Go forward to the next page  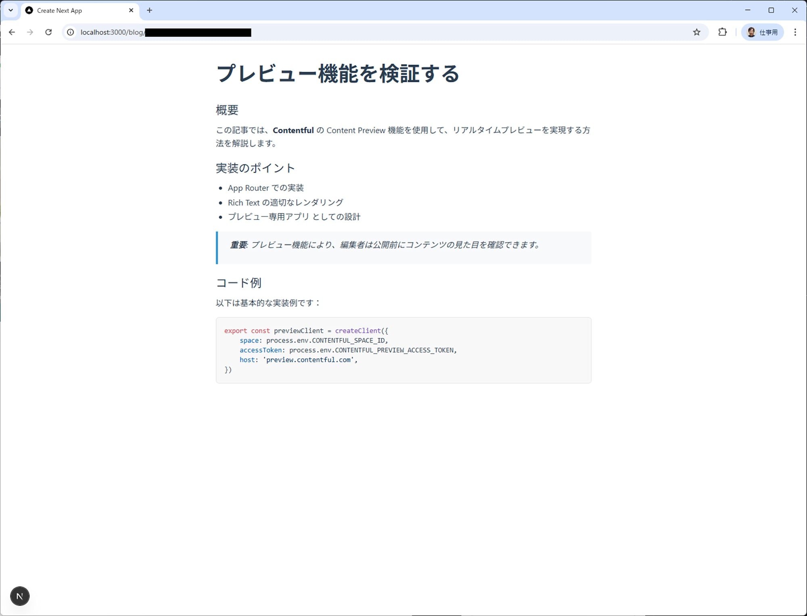coord(30,32)
